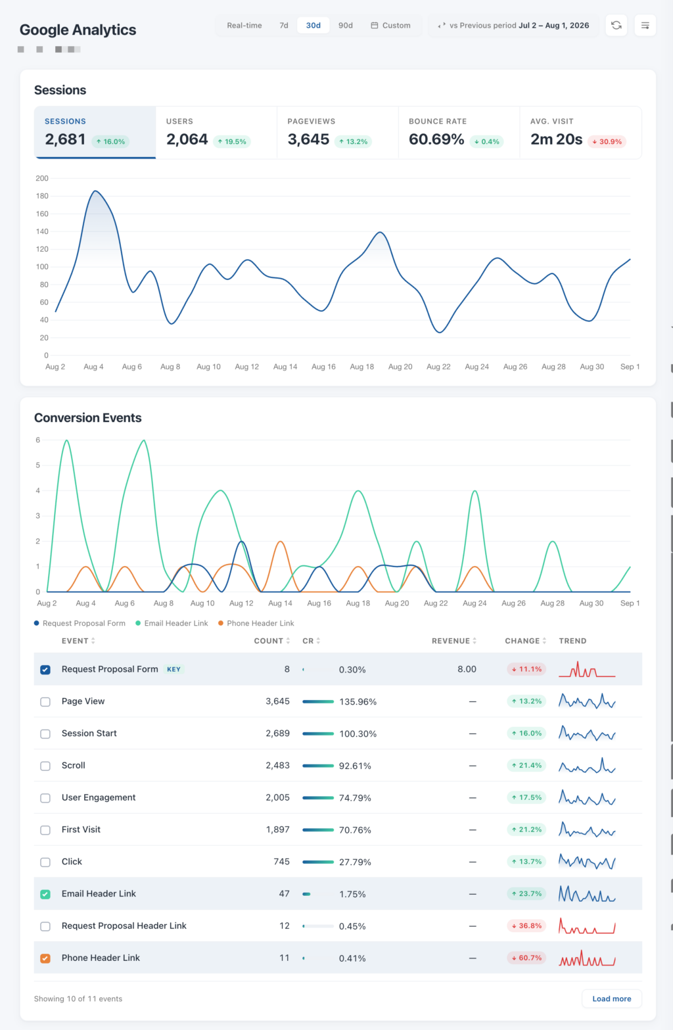The image size is (673, 1030).
Task: Open the vs Previous period comparison selector
Action: click(x=513, y=26)
